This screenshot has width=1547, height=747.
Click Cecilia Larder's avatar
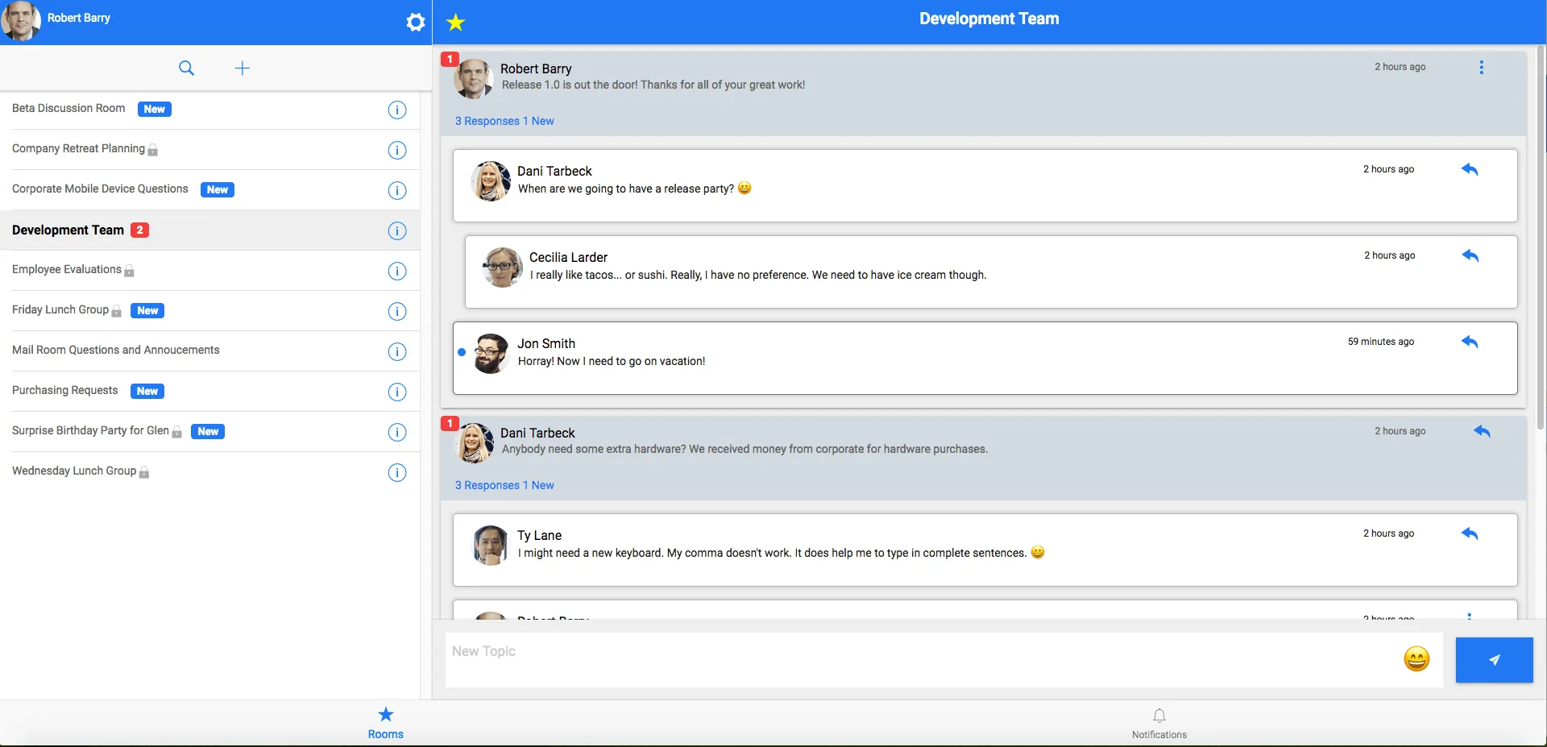tap(503, 267)
